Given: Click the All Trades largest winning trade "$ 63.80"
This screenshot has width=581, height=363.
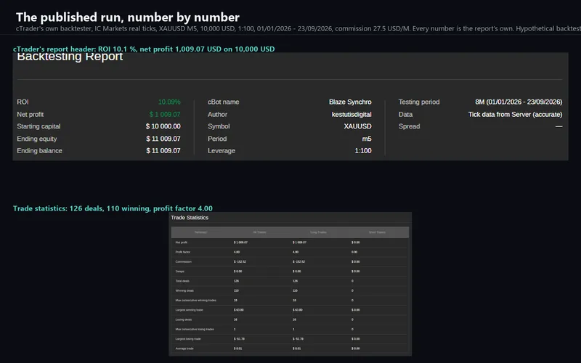Looking at the screenshot, I should 239,310.
